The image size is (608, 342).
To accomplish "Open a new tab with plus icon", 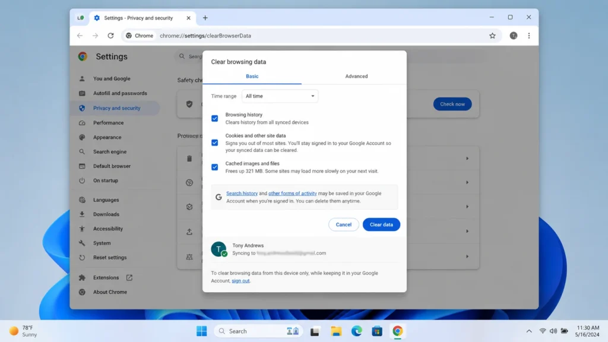I will tap(205, 18).
